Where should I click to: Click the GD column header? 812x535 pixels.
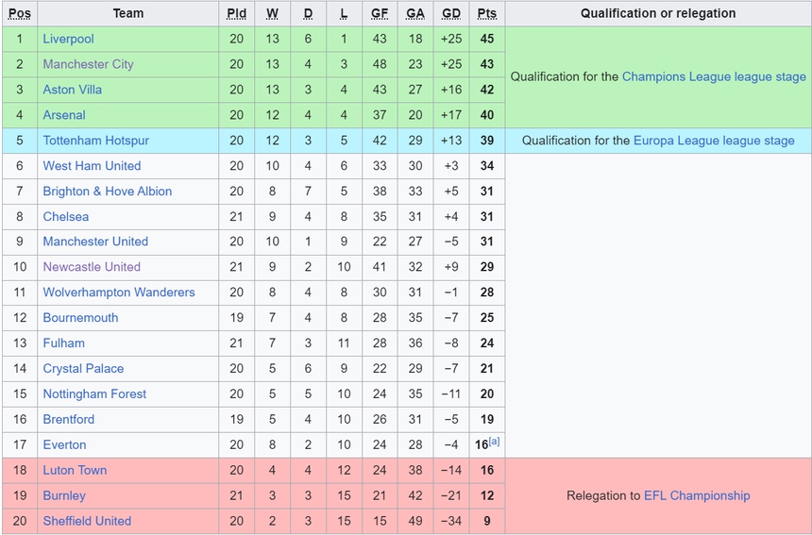451,13
